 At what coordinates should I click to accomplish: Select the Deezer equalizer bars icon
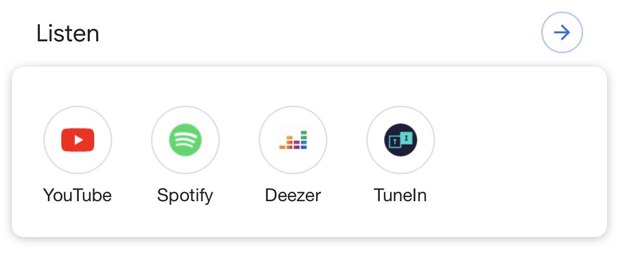point(293,140)
